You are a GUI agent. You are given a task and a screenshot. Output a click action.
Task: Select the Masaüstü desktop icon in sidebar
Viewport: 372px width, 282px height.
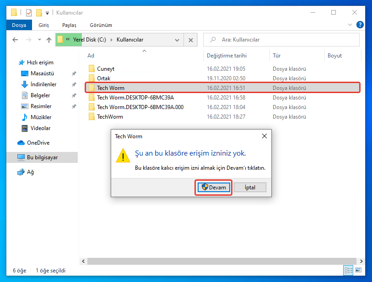(42, 73)
